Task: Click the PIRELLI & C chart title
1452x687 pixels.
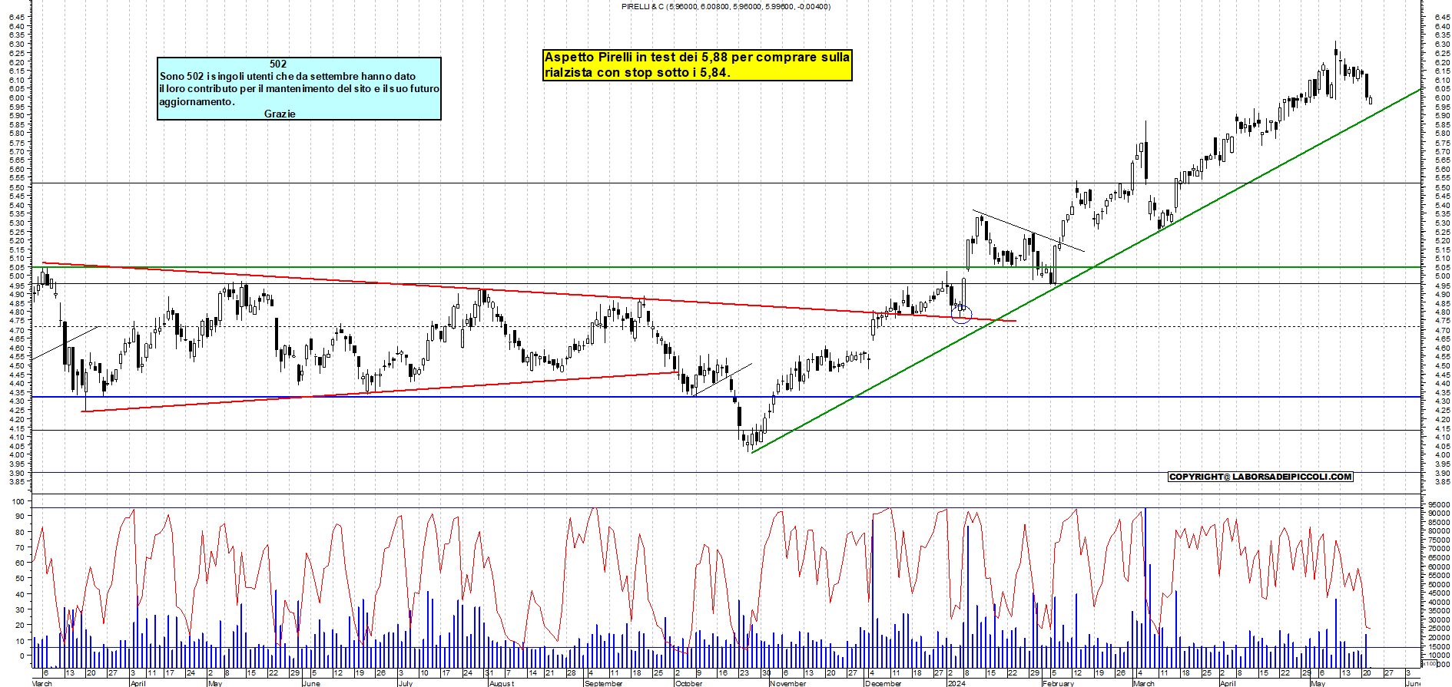Action: point(726,7)
